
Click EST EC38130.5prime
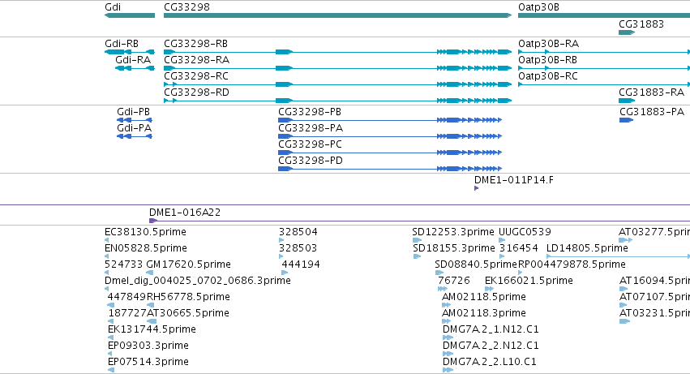145,232
